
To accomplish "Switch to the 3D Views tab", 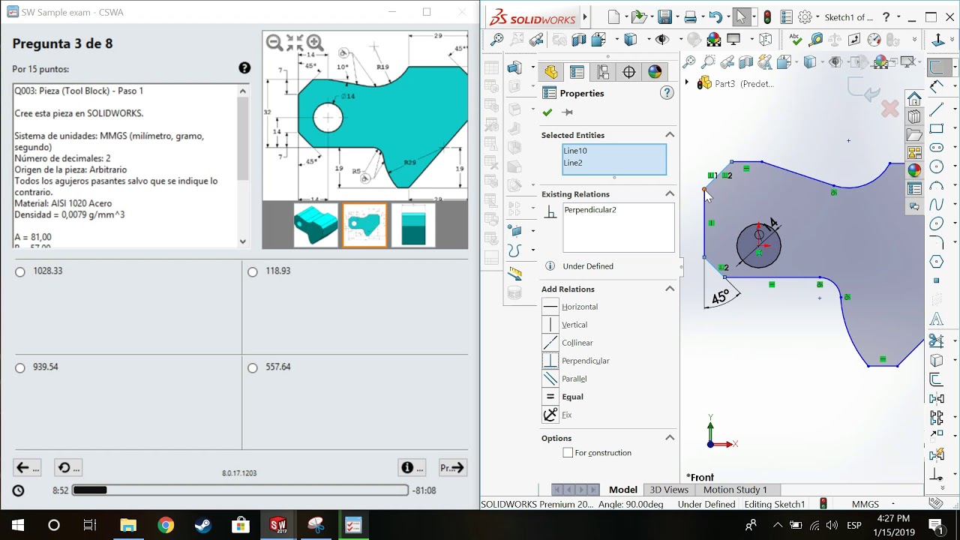I will coord(669,490).
